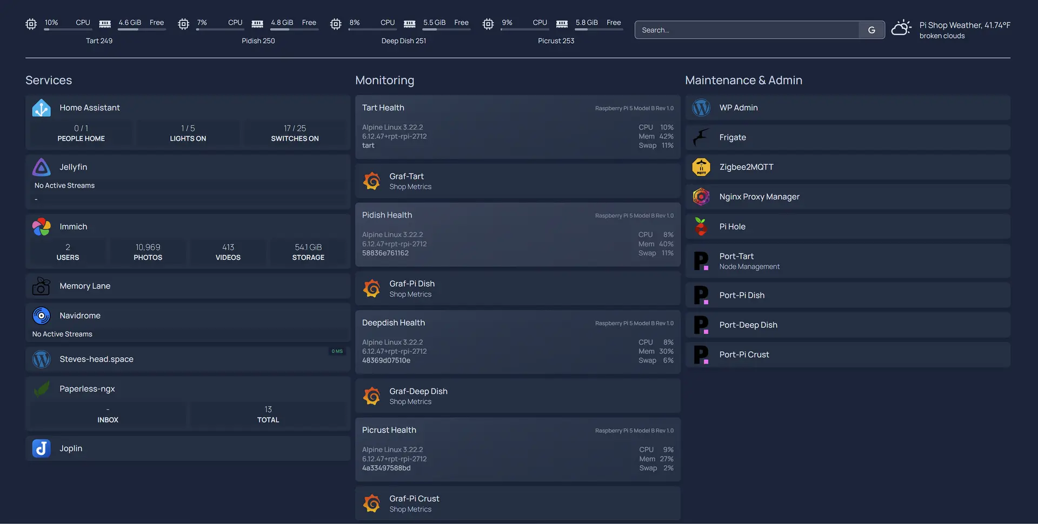The height and width of the screenshot is (524, 1038).
Task: Click the weather broken clouds icon
Action: click(x=901, y=28)
